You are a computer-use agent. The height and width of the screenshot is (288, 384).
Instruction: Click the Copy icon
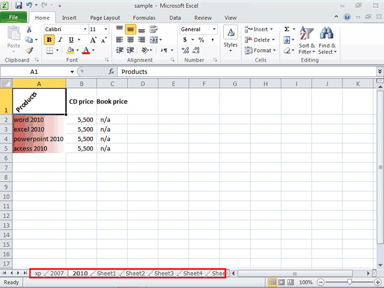(x=29, y=40)
